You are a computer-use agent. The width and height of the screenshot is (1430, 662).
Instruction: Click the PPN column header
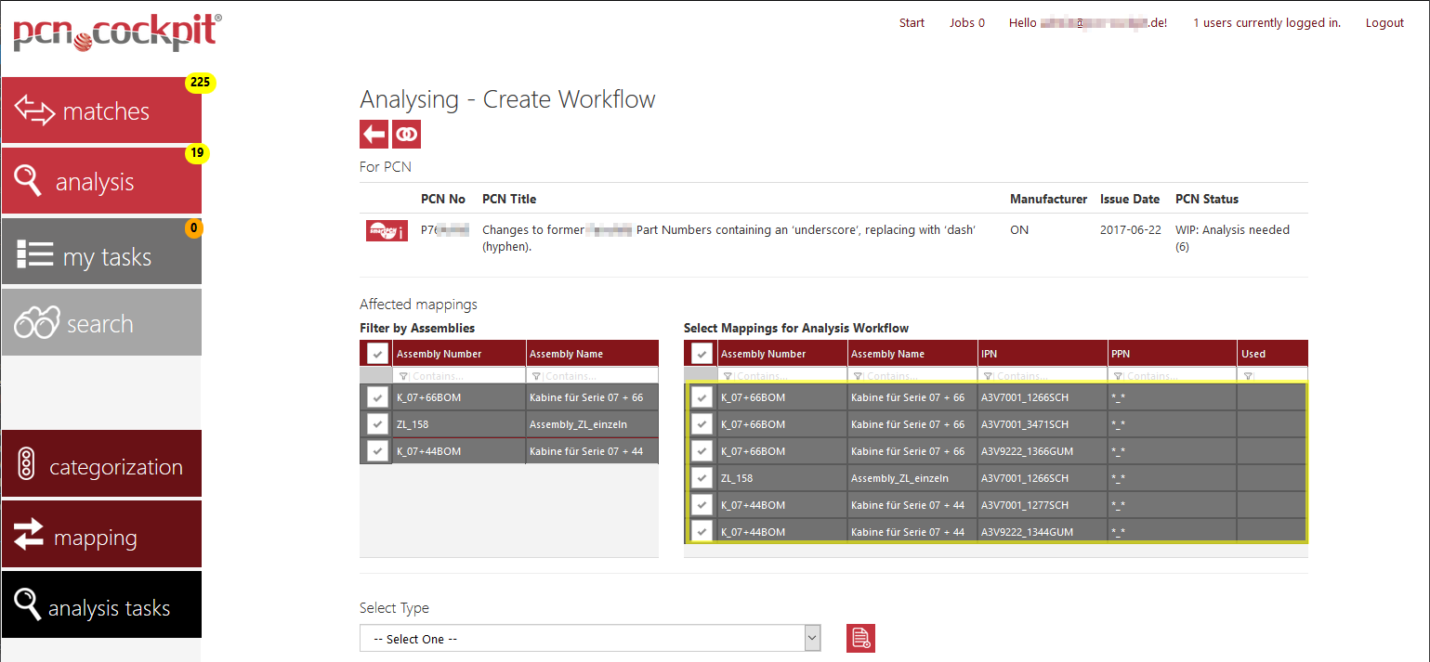[x=1171, y=354]
